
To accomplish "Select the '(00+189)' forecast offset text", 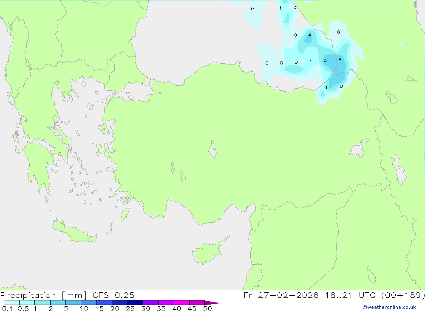I will click(403, 295).
